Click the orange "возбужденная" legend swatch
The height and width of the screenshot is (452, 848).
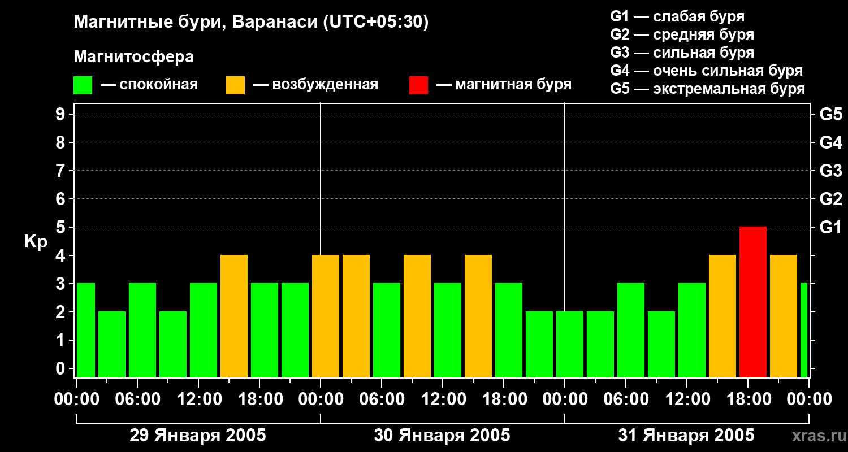click(x=235, y=85)
